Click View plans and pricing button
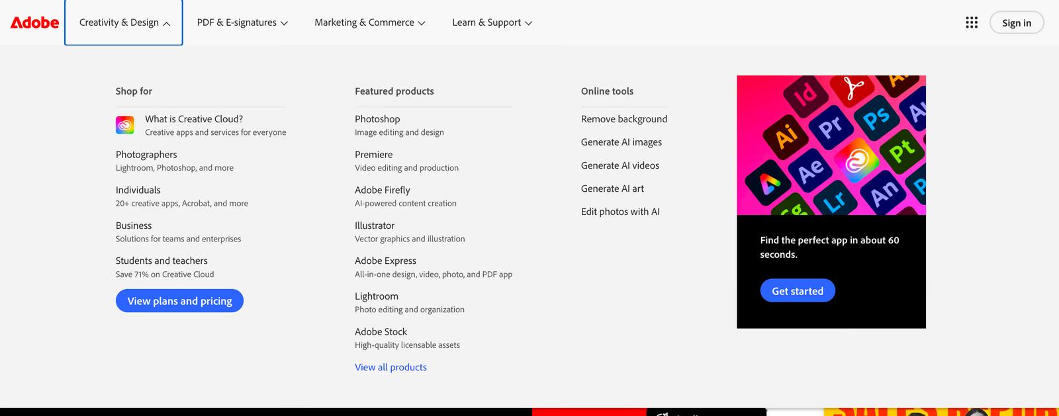This screenshot has width=1059, height=416. click(179, 301)
